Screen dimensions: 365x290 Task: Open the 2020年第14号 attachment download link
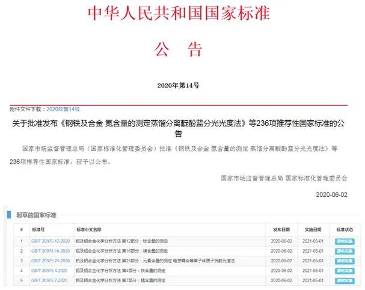coord(63,109)
